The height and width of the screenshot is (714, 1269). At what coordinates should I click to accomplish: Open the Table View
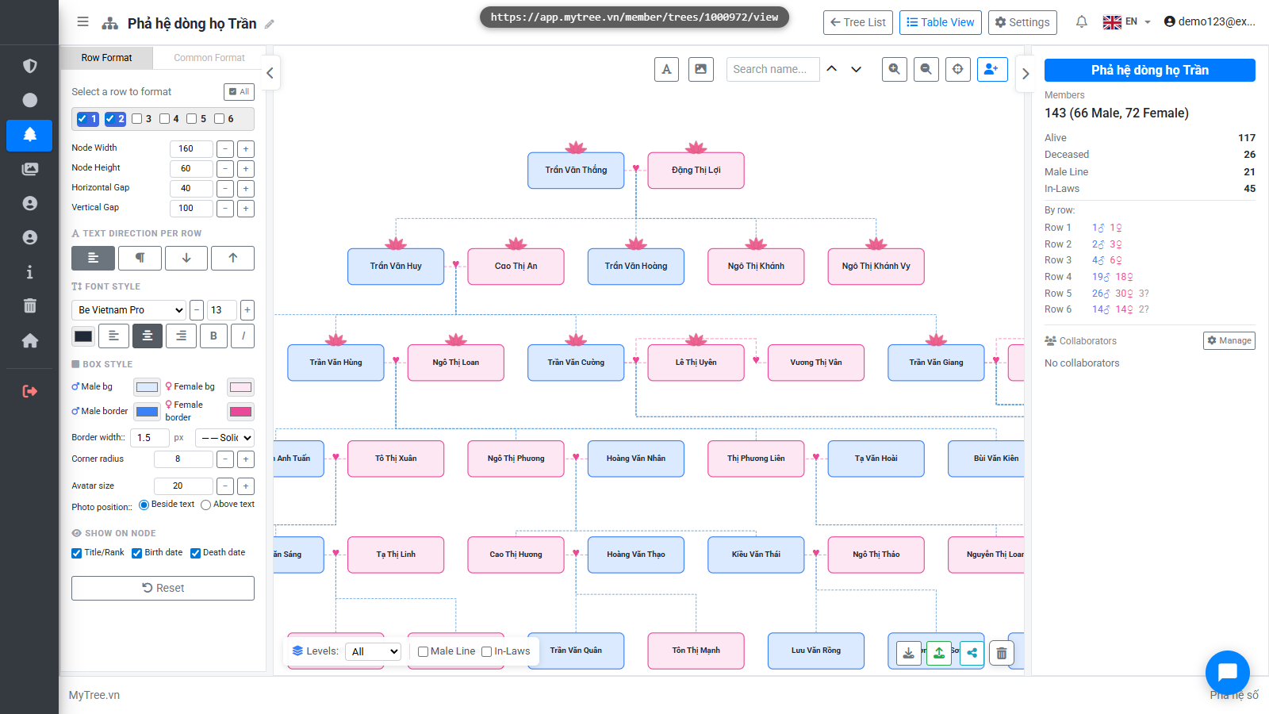(x=941, y=22)
